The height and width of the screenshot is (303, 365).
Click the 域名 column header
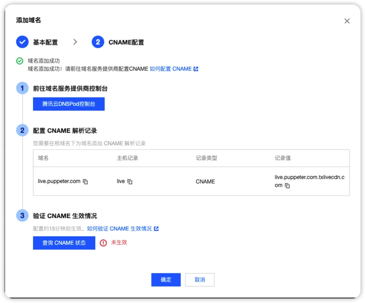pos(43,158)
